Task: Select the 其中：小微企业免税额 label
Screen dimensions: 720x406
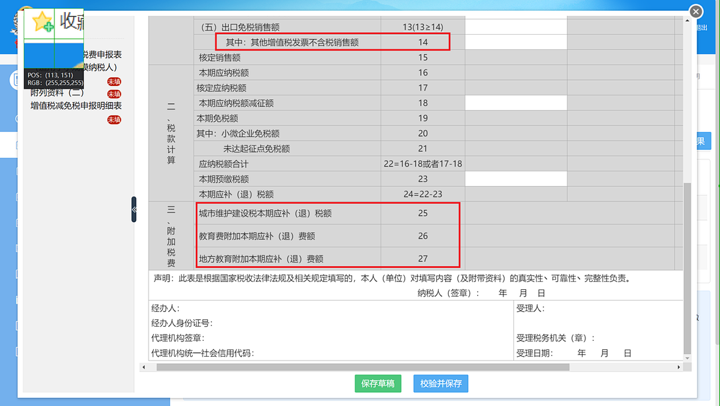Action: point(238,133)
